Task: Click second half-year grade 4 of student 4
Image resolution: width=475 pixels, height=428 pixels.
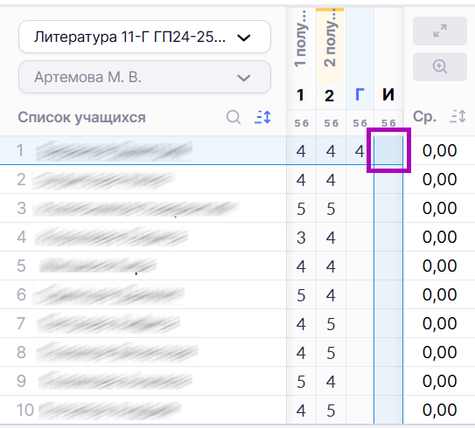Action: point(331,237)
